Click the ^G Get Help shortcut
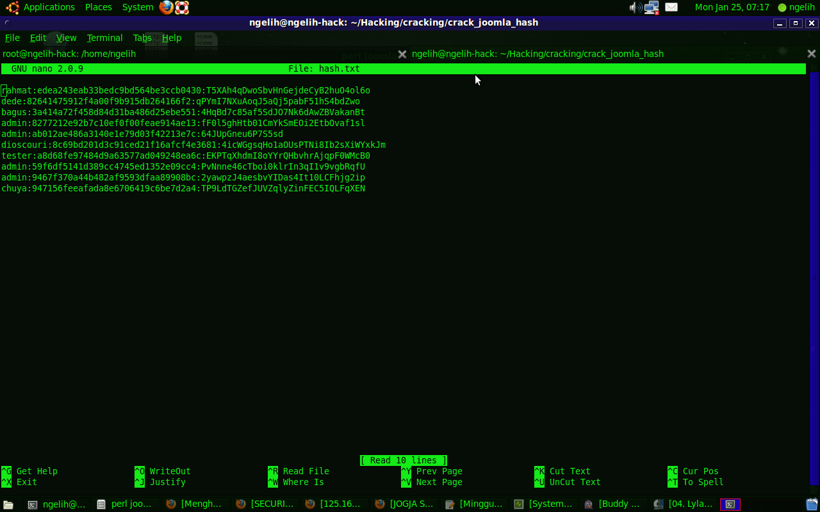 pos(29,471)
